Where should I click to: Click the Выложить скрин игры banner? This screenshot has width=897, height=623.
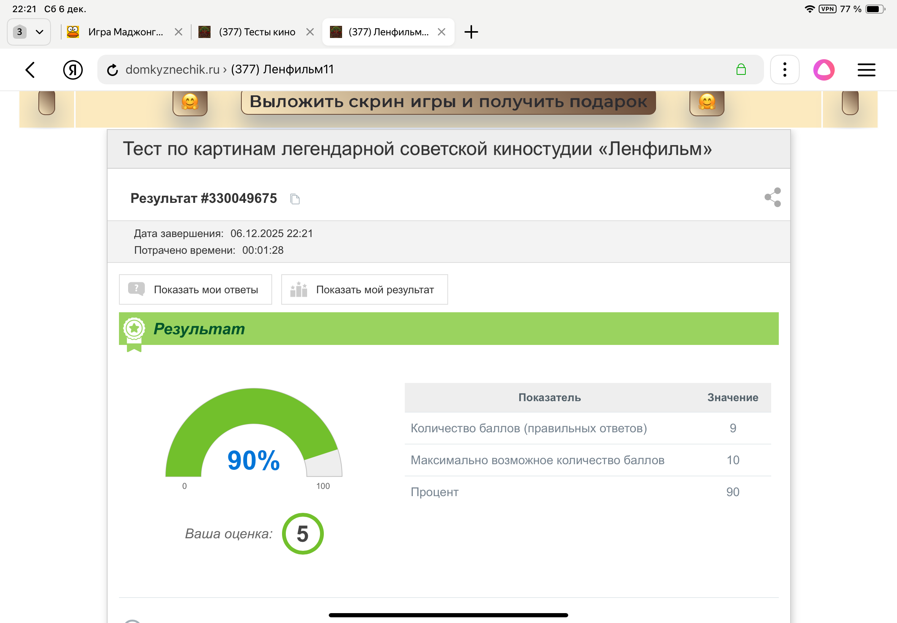click(448, 102)
